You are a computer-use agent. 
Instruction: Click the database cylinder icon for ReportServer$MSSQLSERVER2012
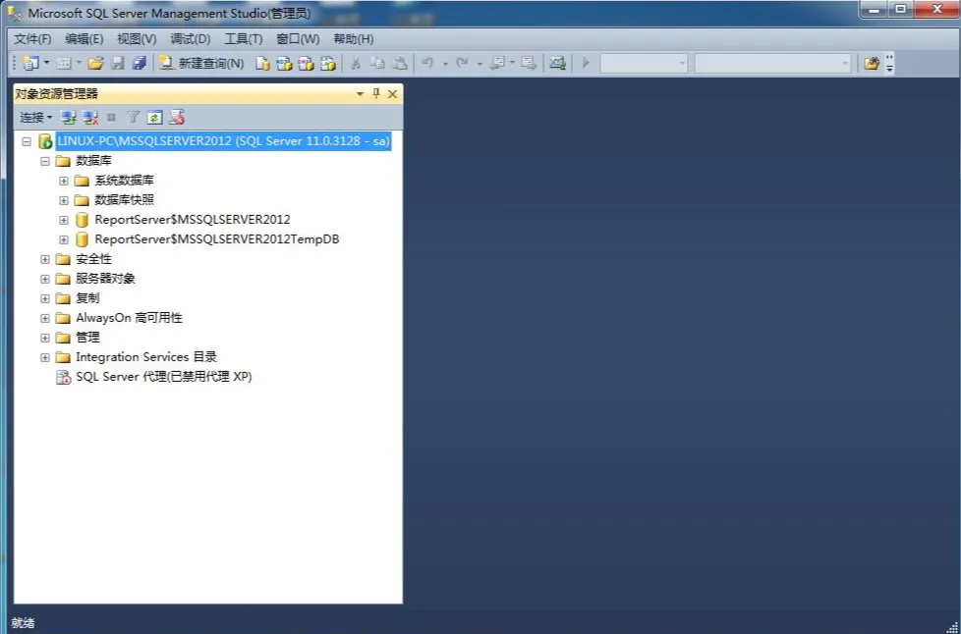[82, 220]
